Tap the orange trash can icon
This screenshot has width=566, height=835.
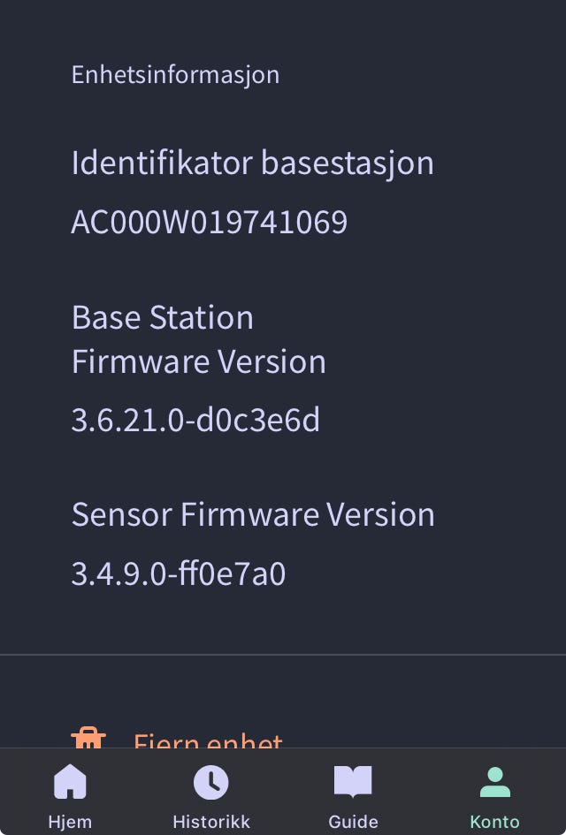[88, 739]
